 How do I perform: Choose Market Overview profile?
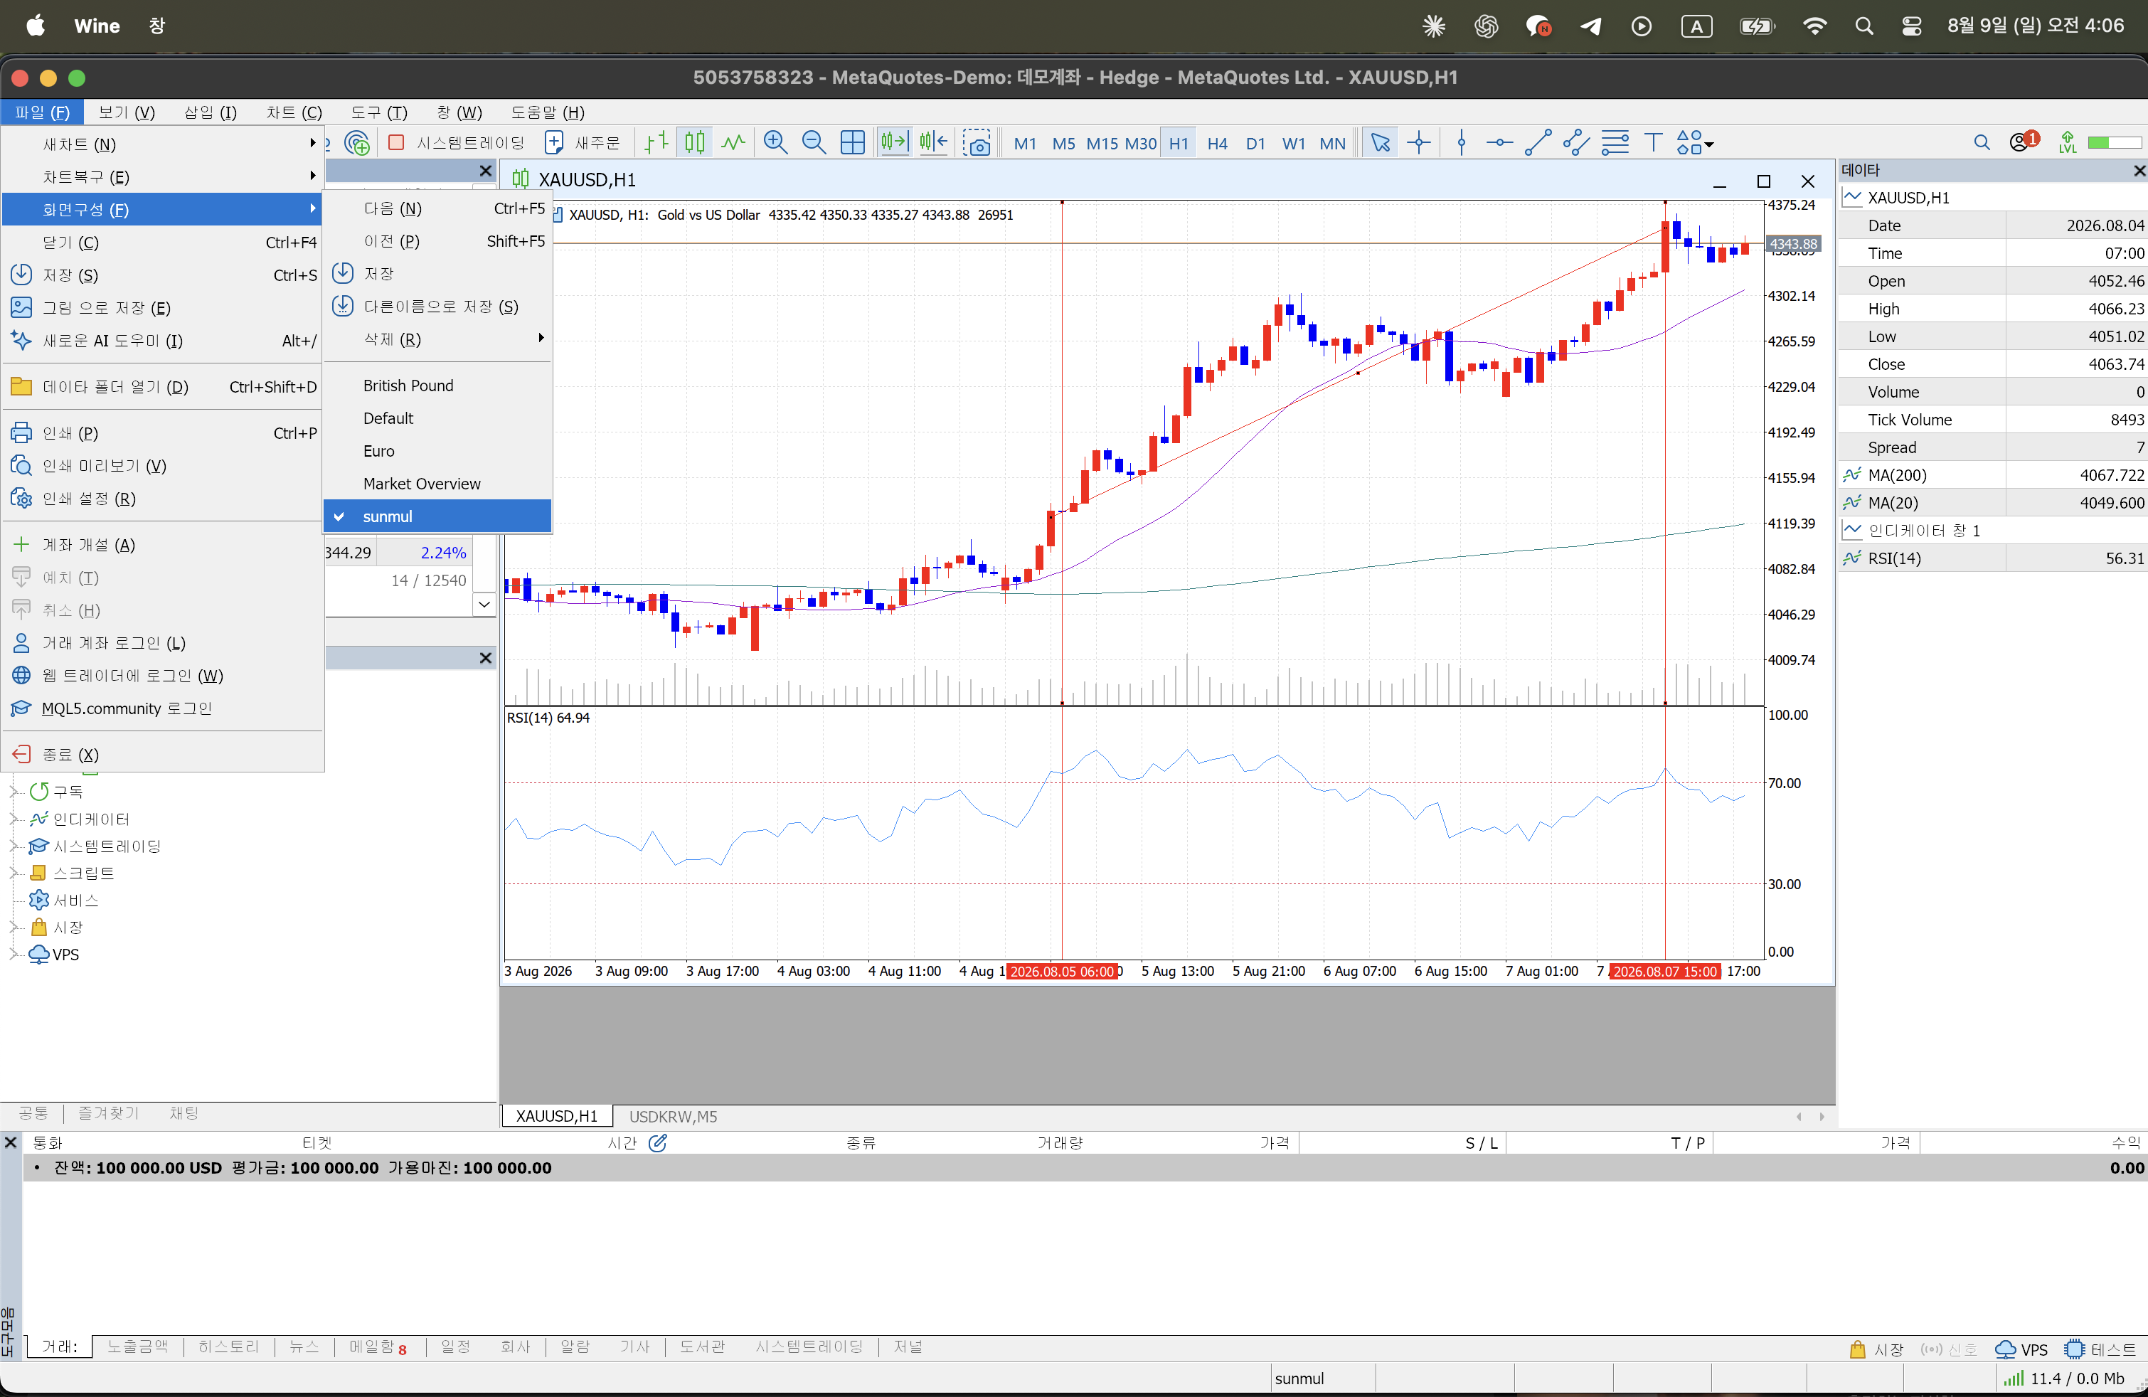coord(437,484)
